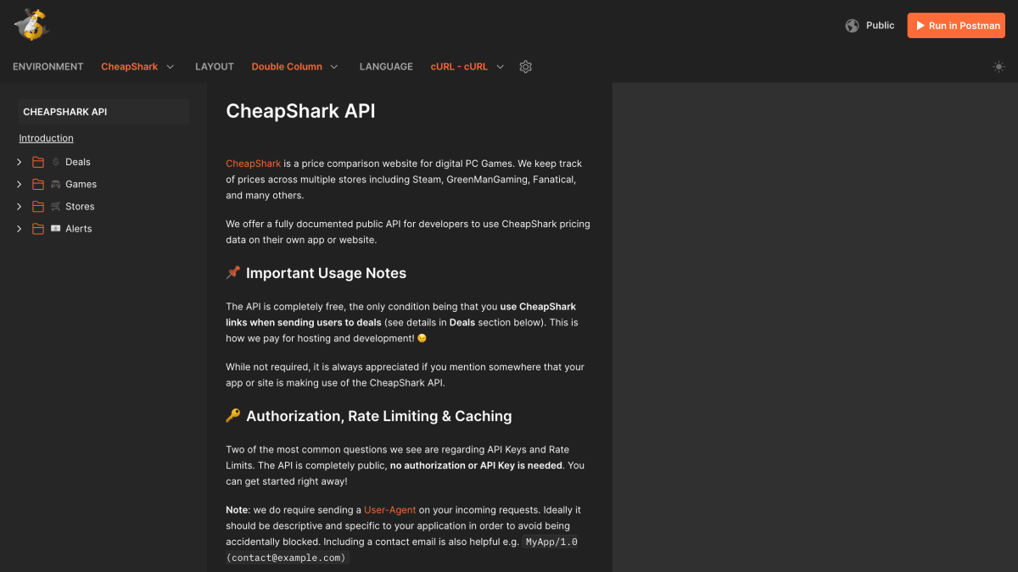Screen dimensions: 1018x572
Task: Open the User-Agent link
Action: (390, 510)
